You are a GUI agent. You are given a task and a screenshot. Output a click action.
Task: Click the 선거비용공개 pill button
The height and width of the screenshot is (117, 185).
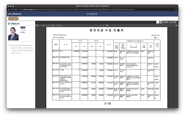click(13, 18)
